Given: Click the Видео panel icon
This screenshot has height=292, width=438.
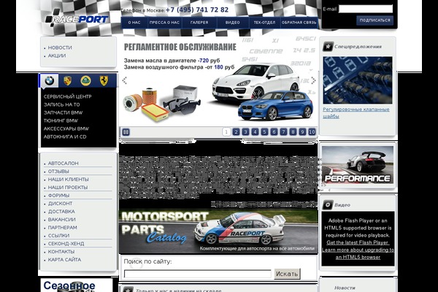Looking at the screenshot, I should click(327, 205).
